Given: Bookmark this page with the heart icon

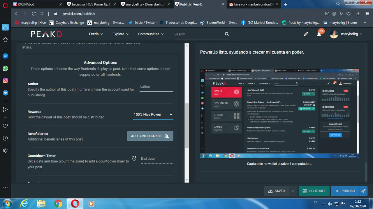Looking at the screenshot, I should (x=349, y=14).
